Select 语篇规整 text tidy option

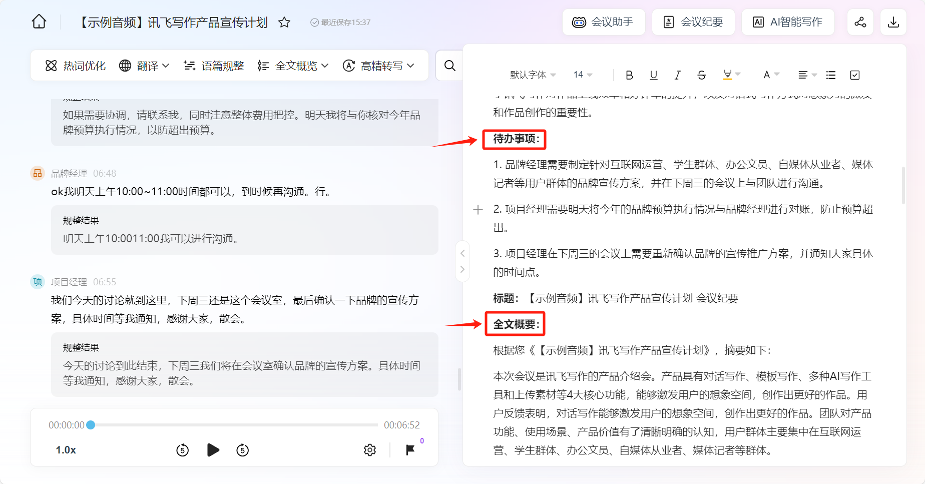point(214,66)
